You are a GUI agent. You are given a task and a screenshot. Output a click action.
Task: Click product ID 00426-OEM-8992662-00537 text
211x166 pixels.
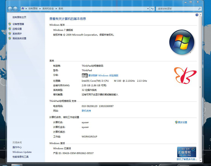(78, 153)
